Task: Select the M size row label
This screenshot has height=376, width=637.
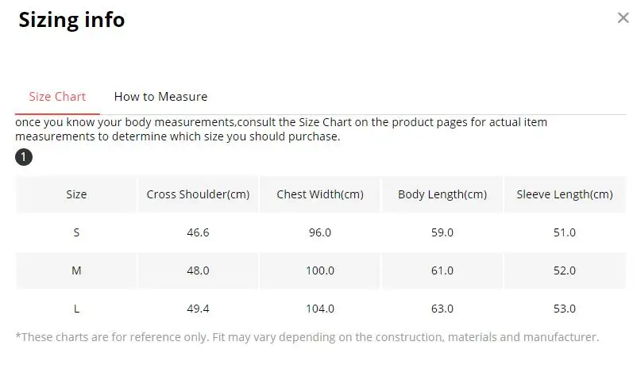Action: 76,270
